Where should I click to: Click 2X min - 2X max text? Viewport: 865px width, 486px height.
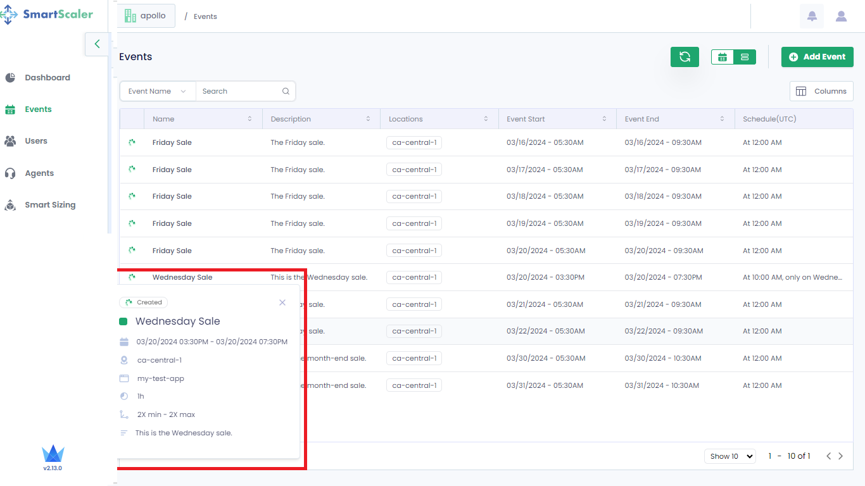coord(166,414)
